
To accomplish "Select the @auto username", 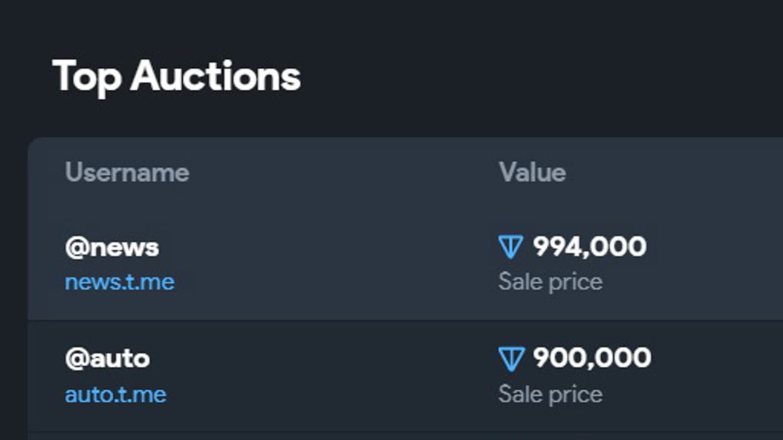I will coord(108,358).
